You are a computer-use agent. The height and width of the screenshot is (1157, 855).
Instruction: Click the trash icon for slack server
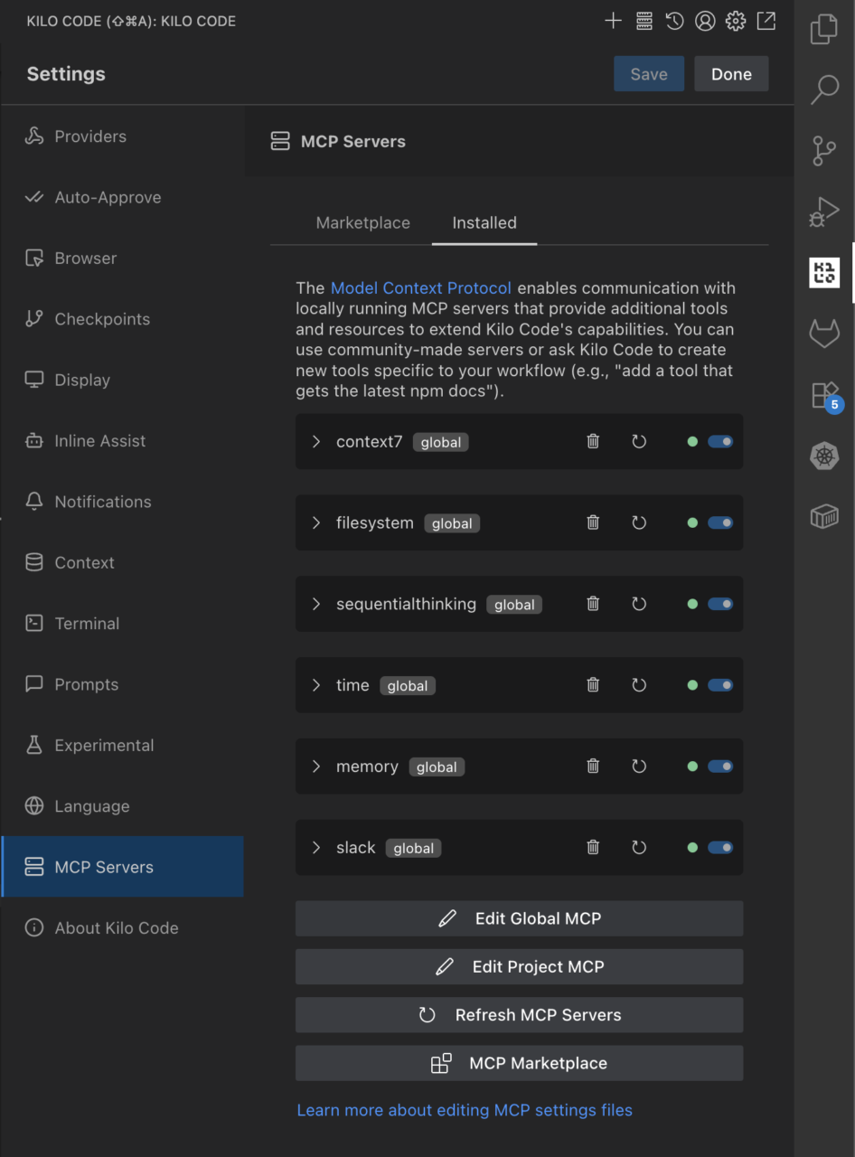point(593,848)
